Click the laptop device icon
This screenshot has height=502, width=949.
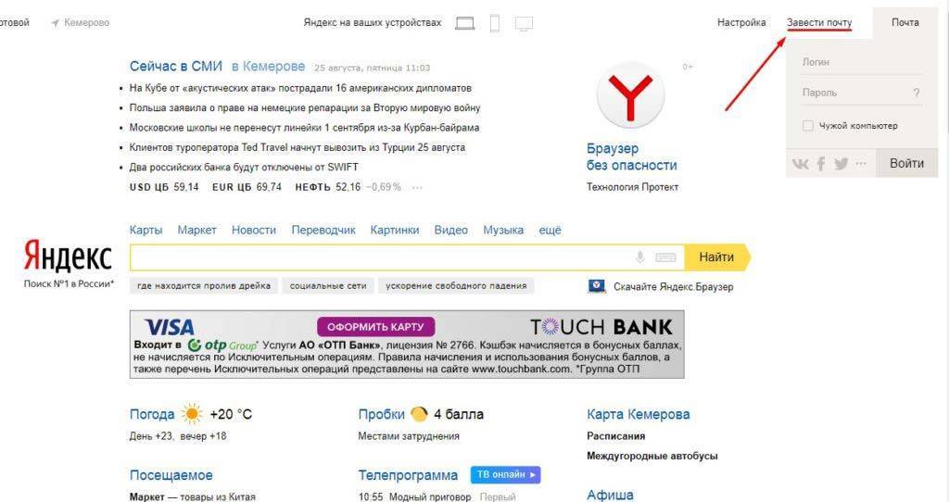465,23
